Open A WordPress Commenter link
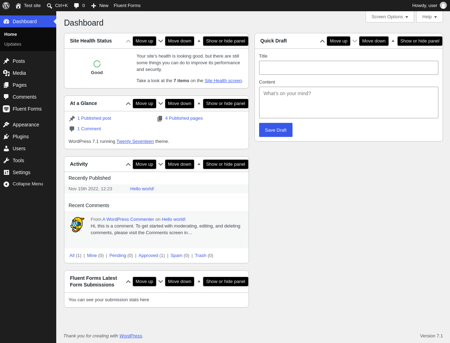This screenshot has width=450, height=343. (x=128, y=219)
